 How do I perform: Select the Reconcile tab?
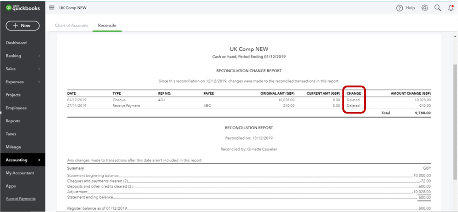pyautogui.click(x=107, y=25)
